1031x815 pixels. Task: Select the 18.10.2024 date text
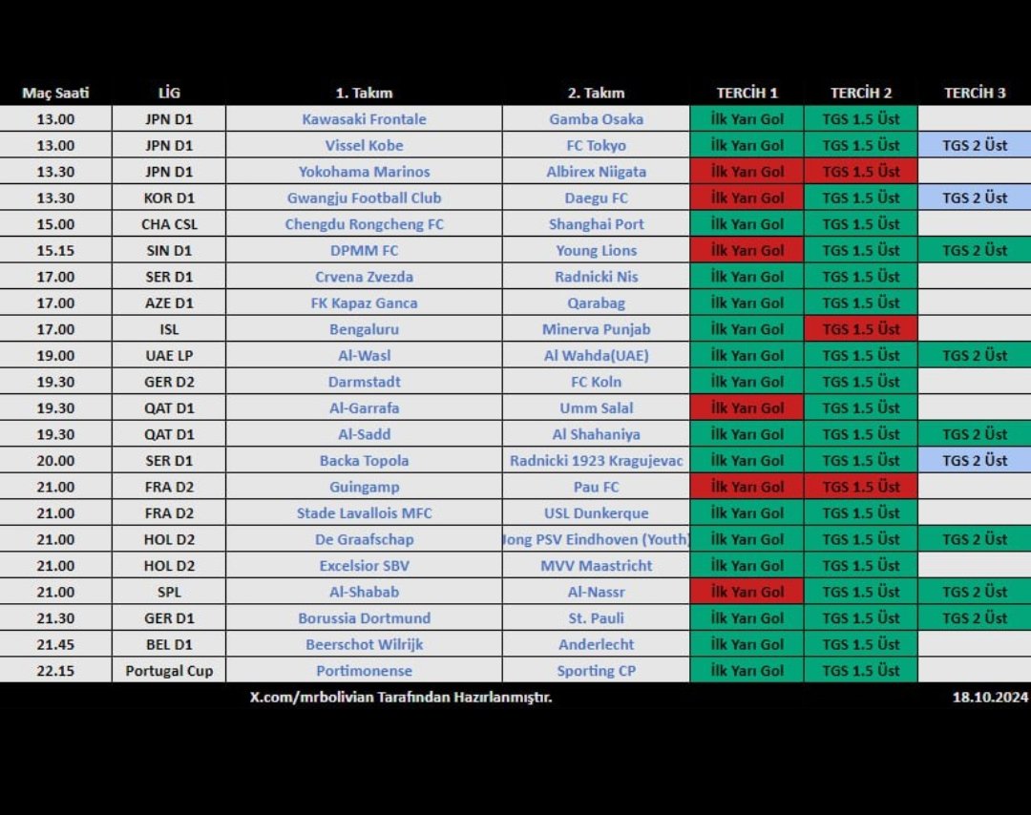click(x=990, y=698)
